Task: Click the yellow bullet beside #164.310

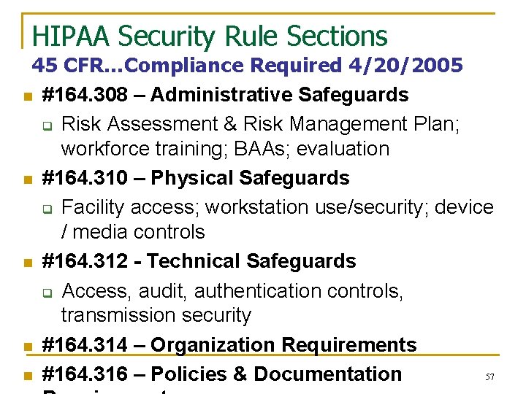Action: [x=26, y=179]
